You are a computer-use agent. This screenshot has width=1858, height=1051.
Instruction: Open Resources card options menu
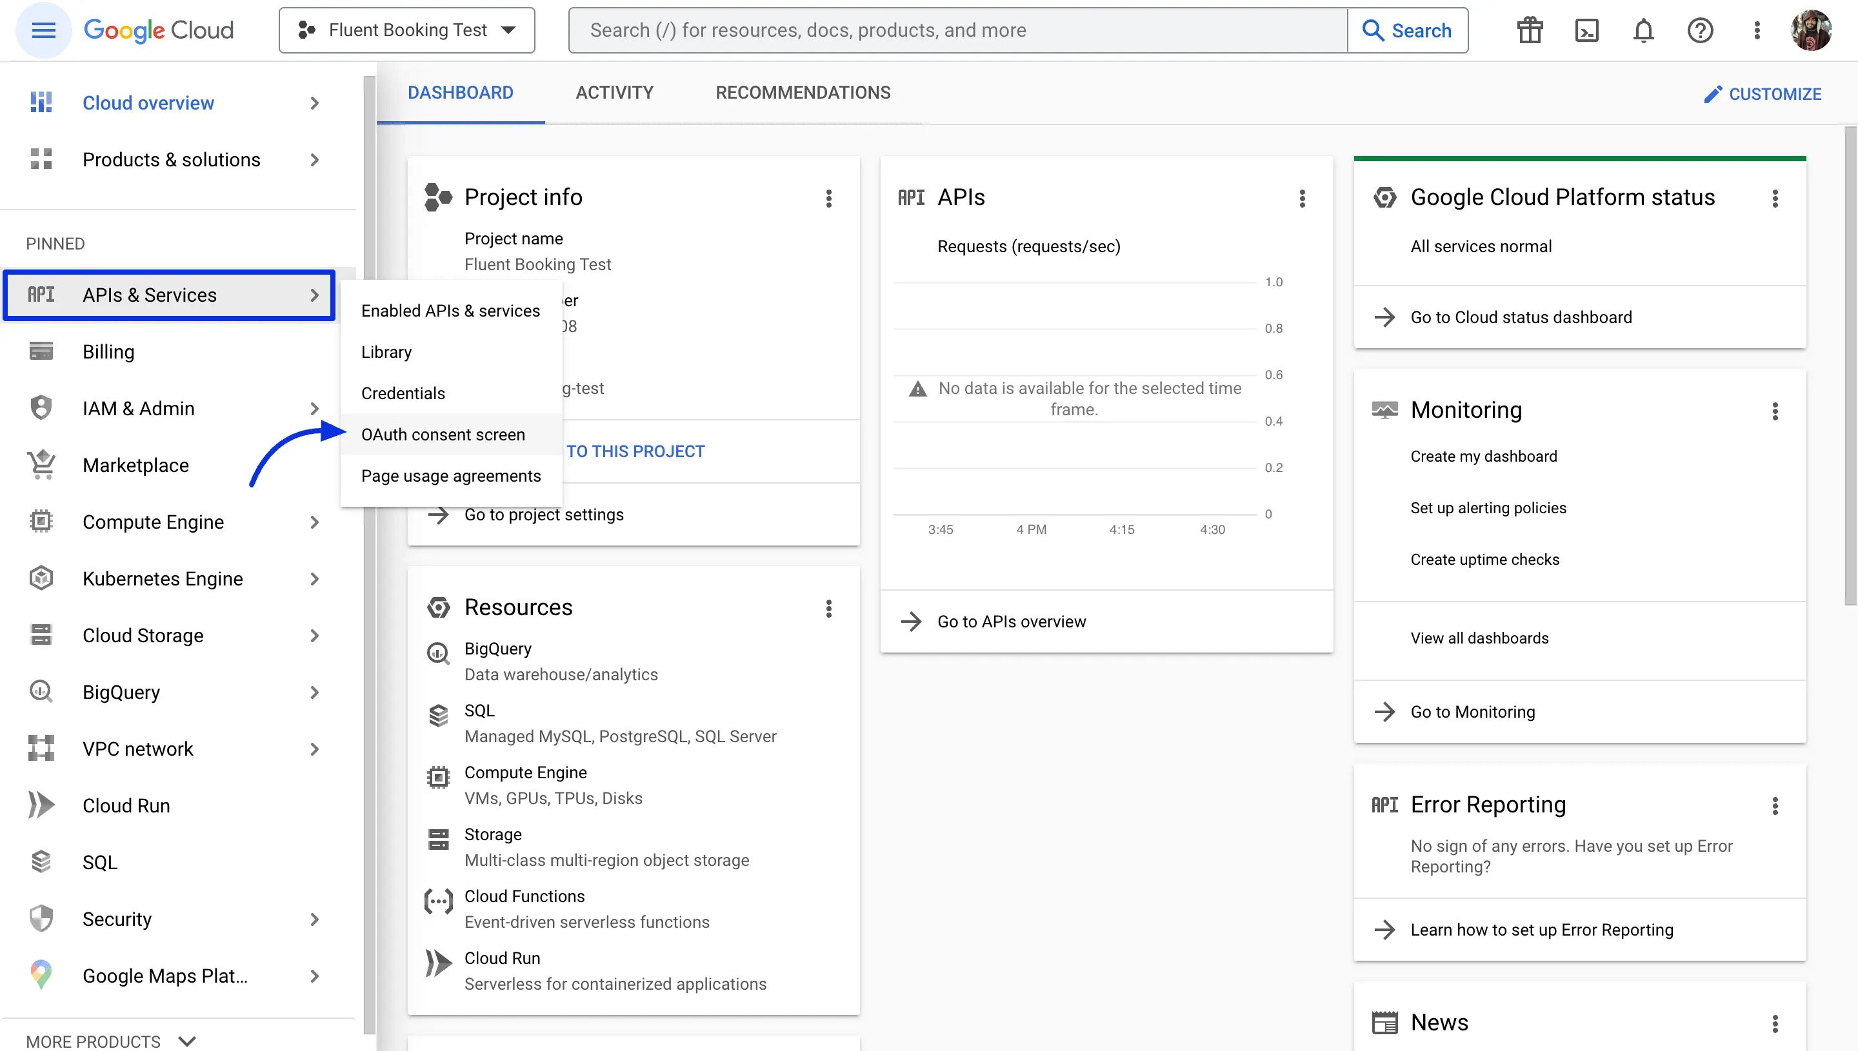(828, 609)
